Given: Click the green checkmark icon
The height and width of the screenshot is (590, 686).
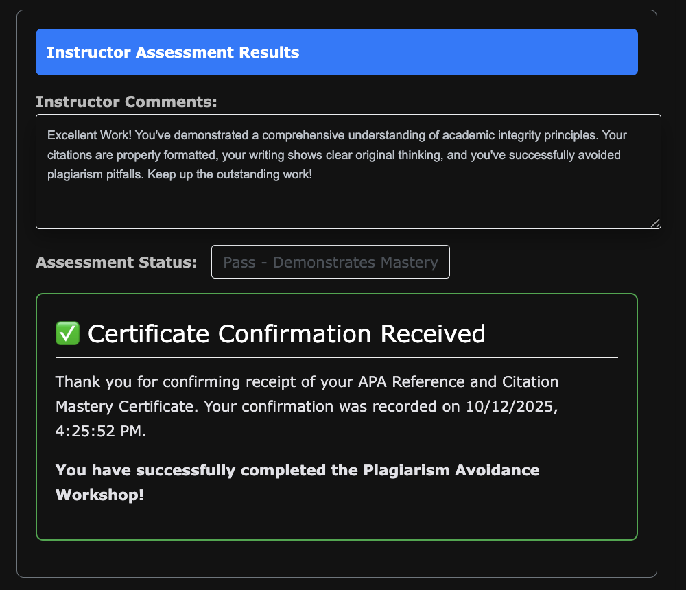Looking at the screenshot, I should pos(67,334).
